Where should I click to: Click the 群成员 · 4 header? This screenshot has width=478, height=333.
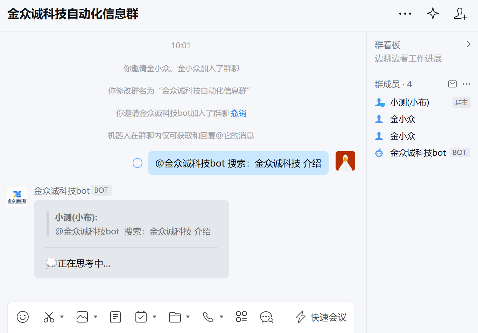(393, 84)
